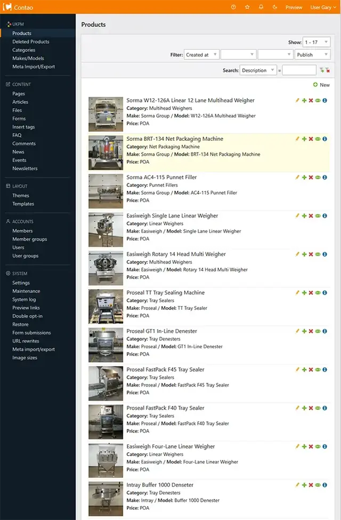This screenshot has width=341, height=520.
Task: Open the Publish filter dropdown
Action: 313,55
